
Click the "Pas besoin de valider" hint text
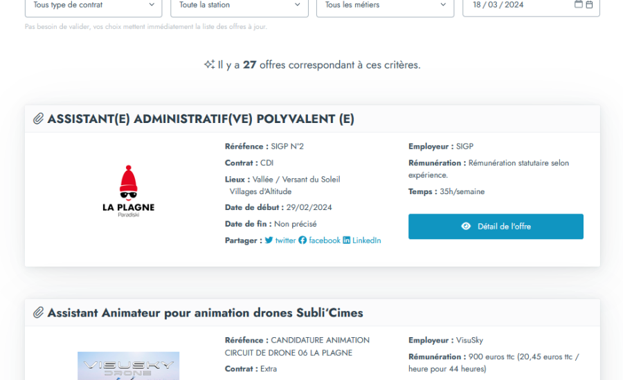[x=146, y=26]
